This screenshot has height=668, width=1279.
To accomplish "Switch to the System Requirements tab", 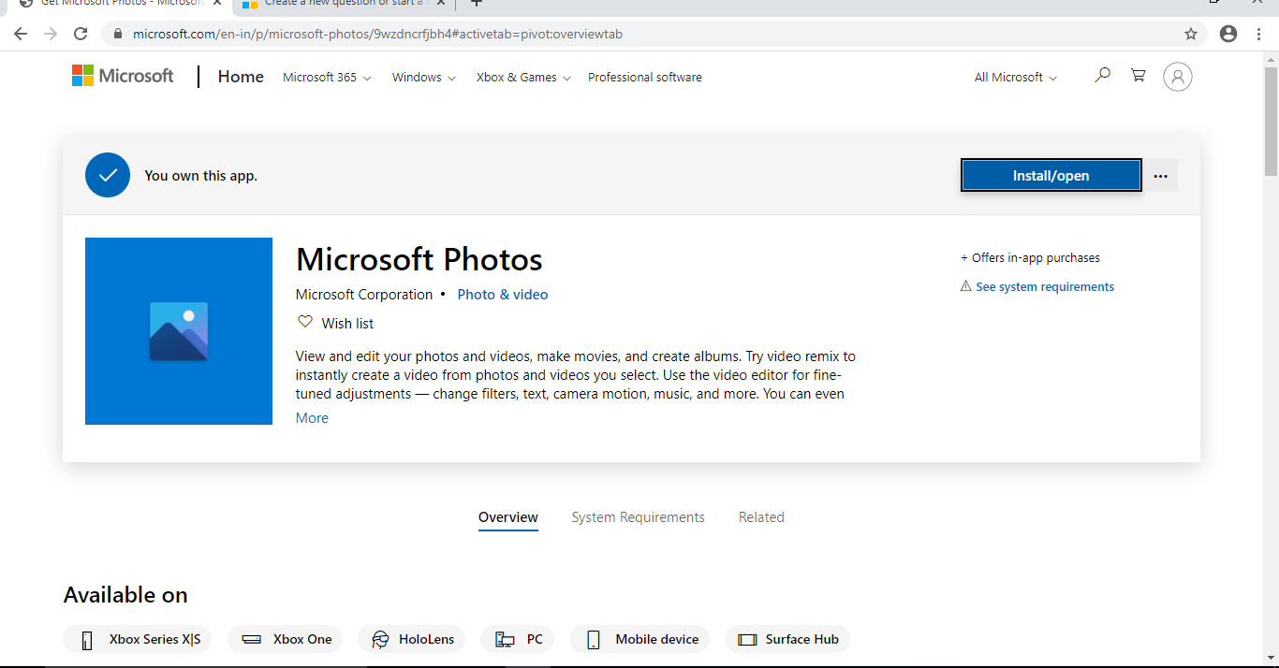I will click(638, 516).
